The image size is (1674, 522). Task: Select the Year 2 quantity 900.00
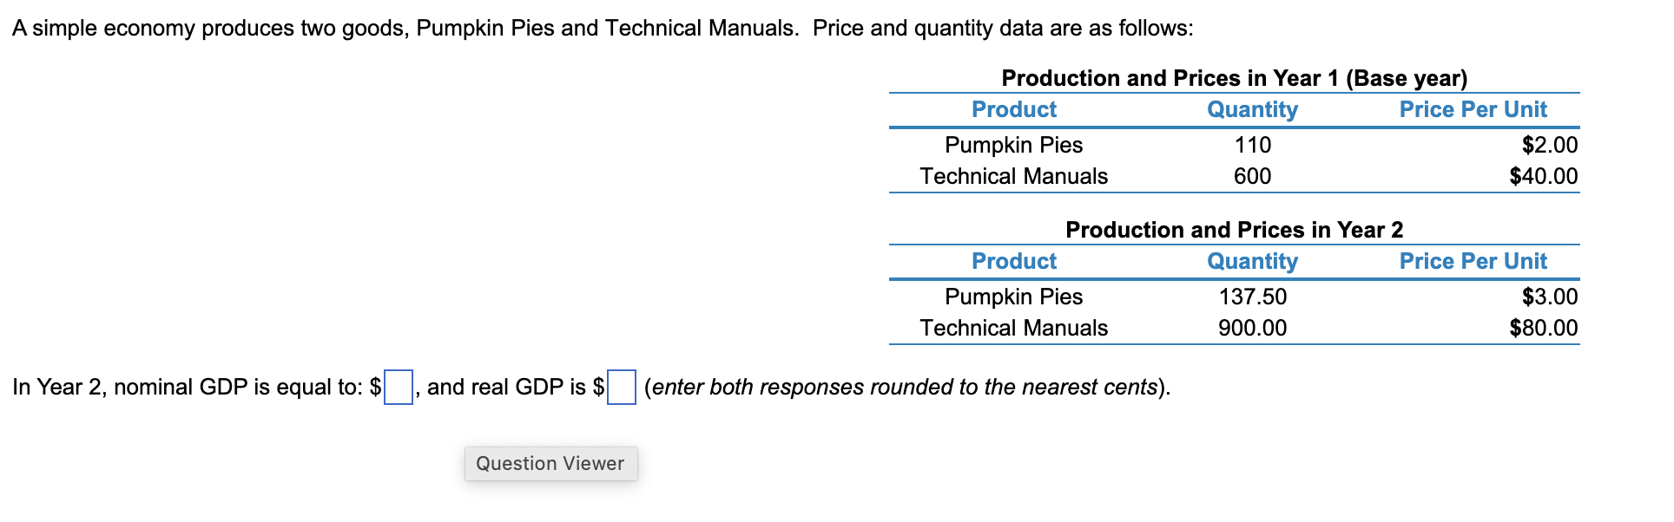point(1252,328)
